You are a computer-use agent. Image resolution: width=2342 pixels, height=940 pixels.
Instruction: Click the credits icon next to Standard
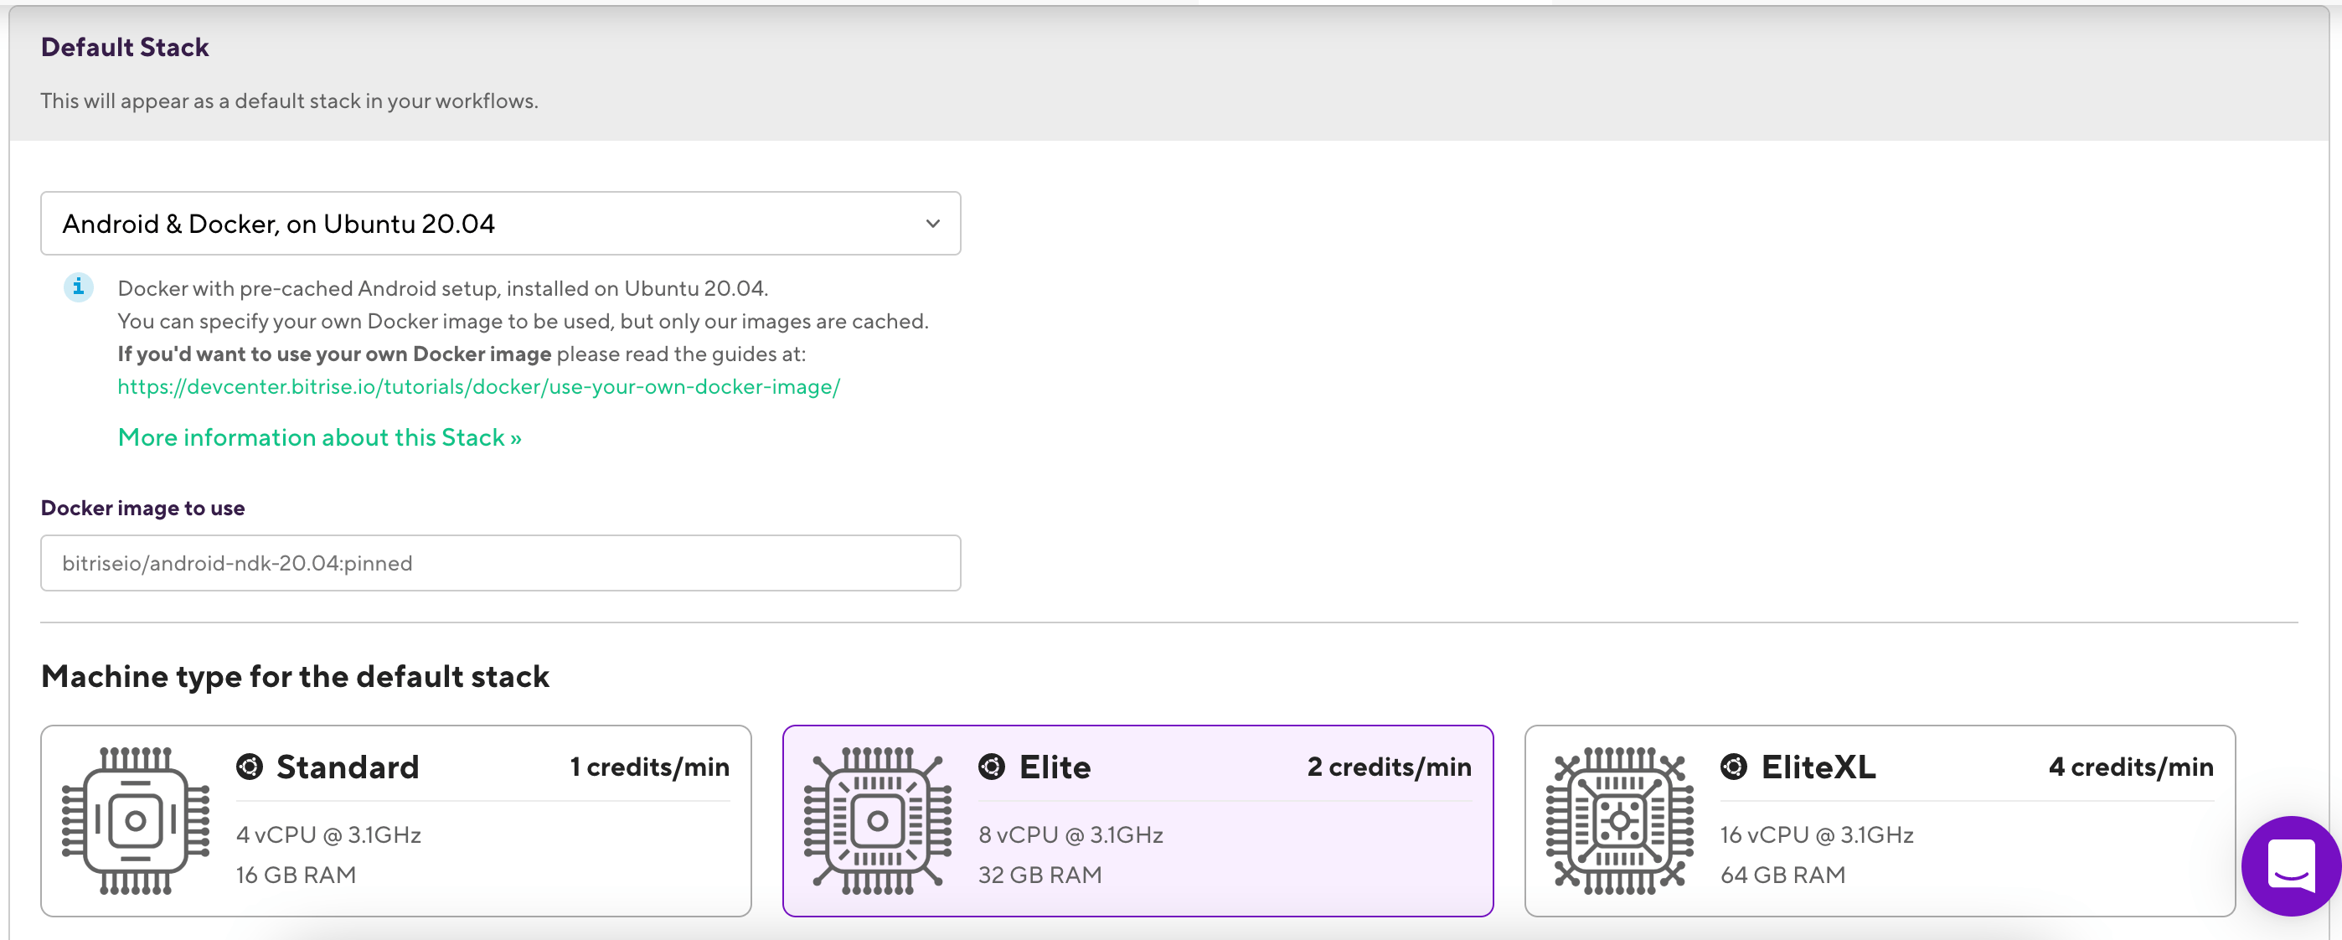point(249,767)
